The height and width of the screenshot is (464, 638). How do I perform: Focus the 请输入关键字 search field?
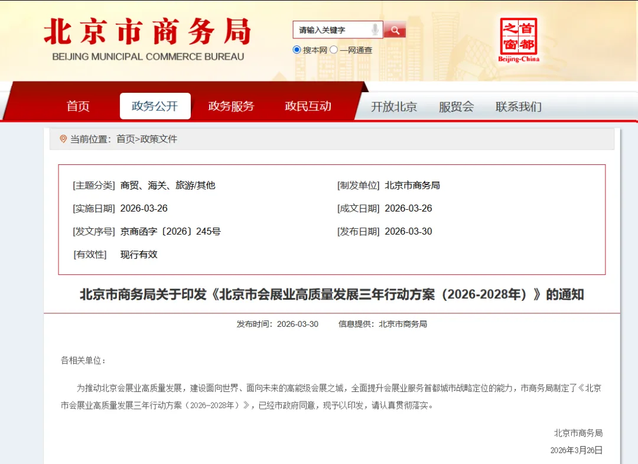(338, 30)
